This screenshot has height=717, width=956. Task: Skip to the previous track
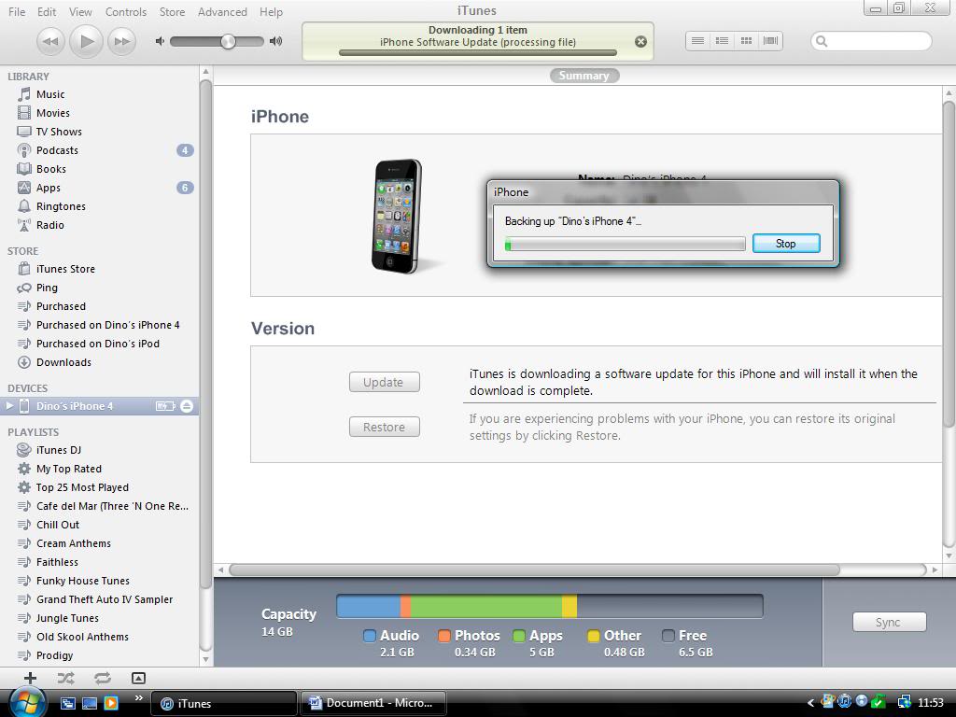pyautogui.click(x=50, y=41)
